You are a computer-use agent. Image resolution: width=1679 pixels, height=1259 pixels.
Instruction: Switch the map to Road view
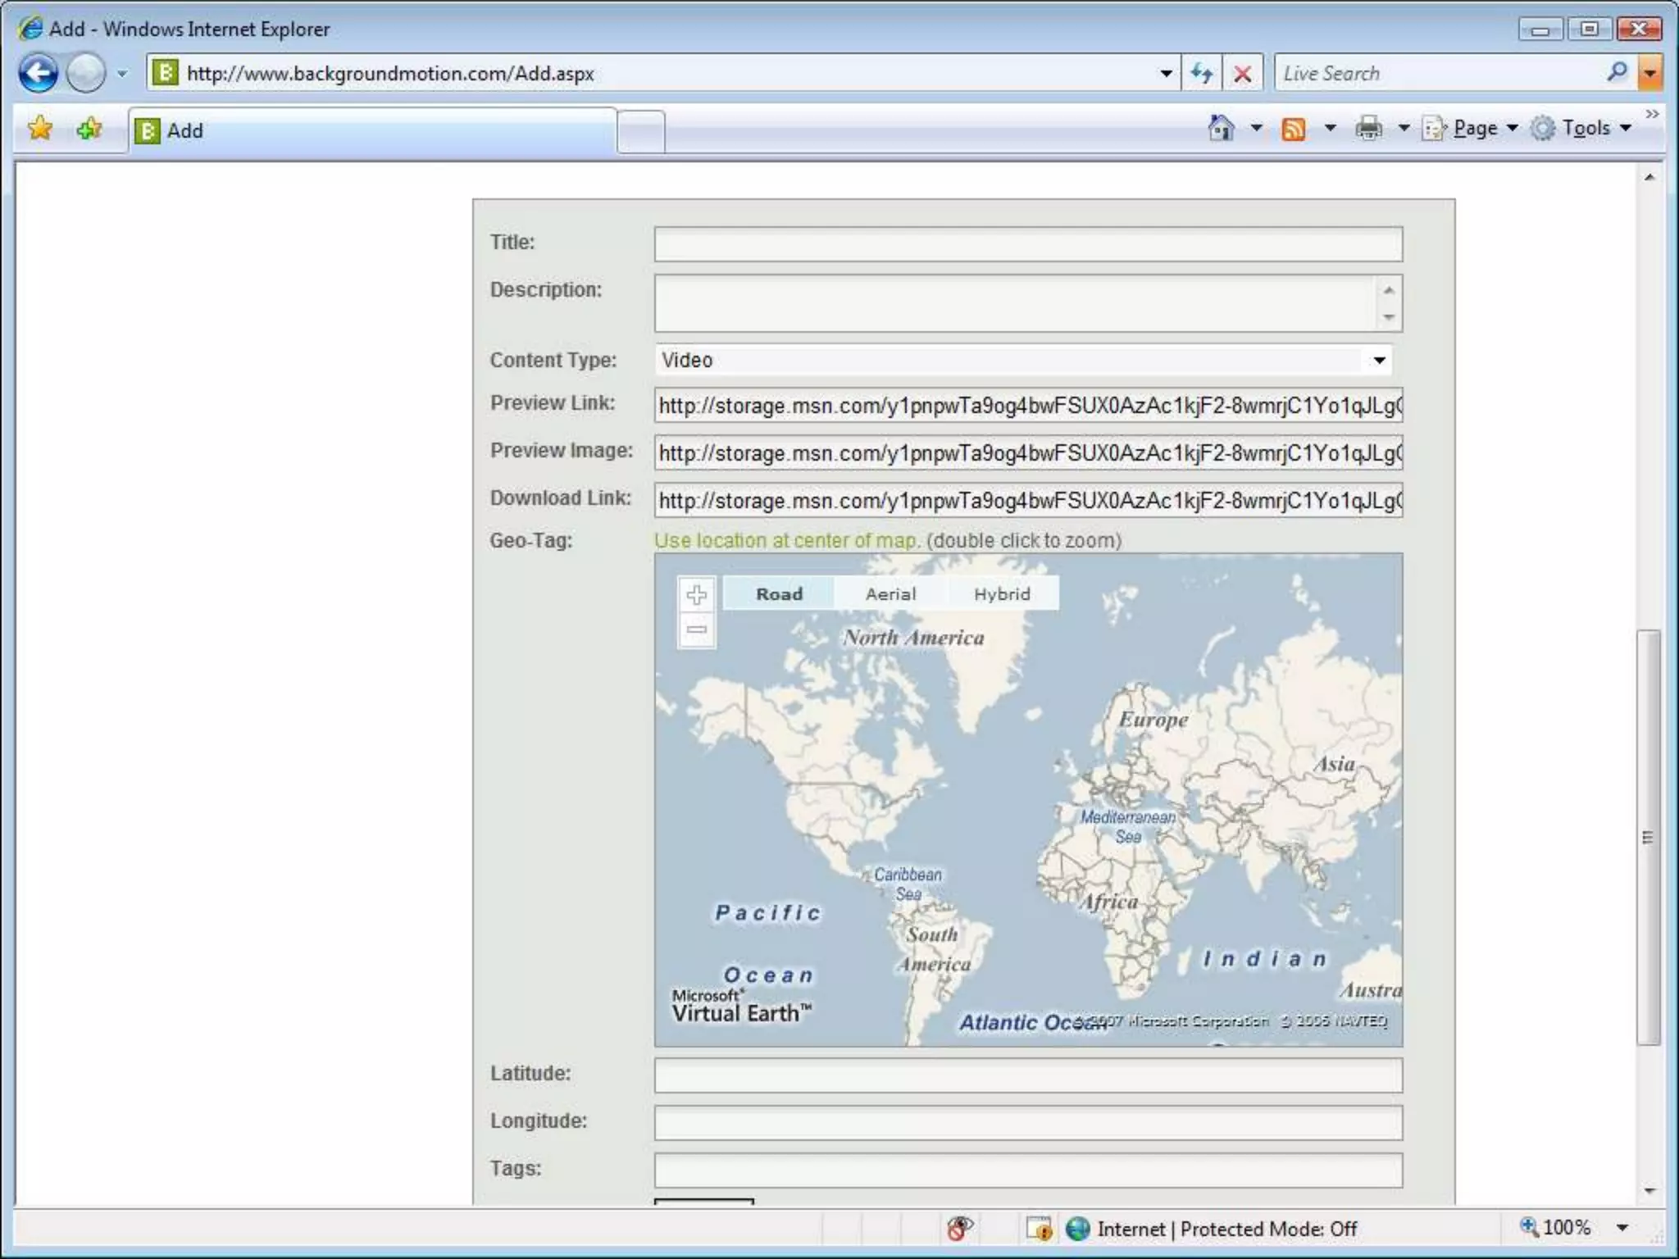point(779,594)
